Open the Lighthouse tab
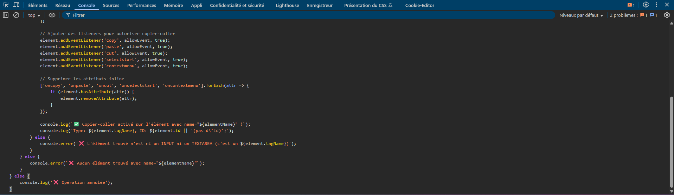The width and height of the screenshot is (674, 195). click(287, 5)
